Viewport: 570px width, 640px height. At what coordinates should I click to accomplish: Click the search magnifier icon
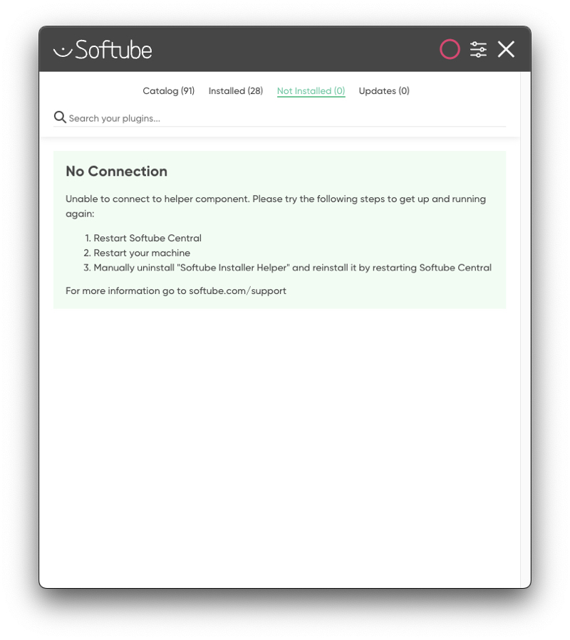pos(60,117)
